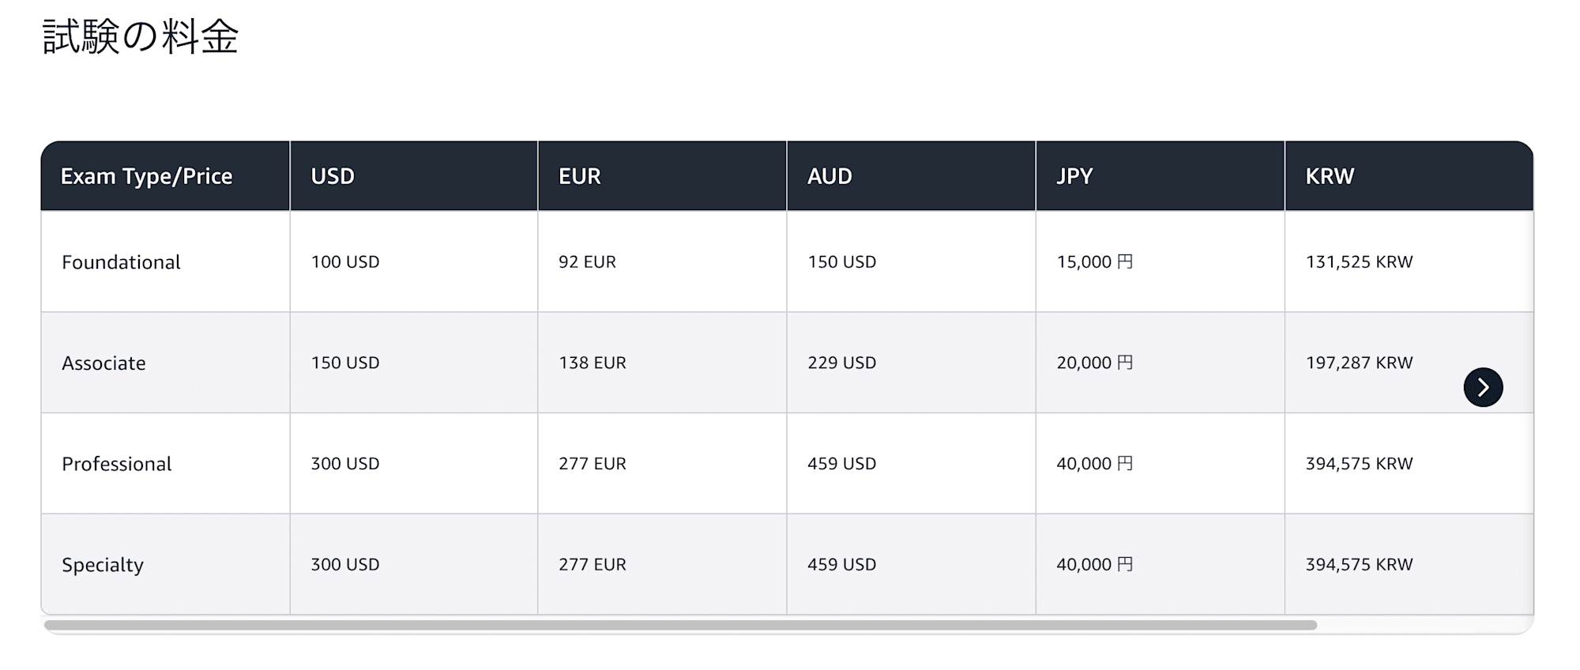Click the 100 USD Foundational price
The height and width of the screenshot is (670, 1580).
tap(344, 262)
